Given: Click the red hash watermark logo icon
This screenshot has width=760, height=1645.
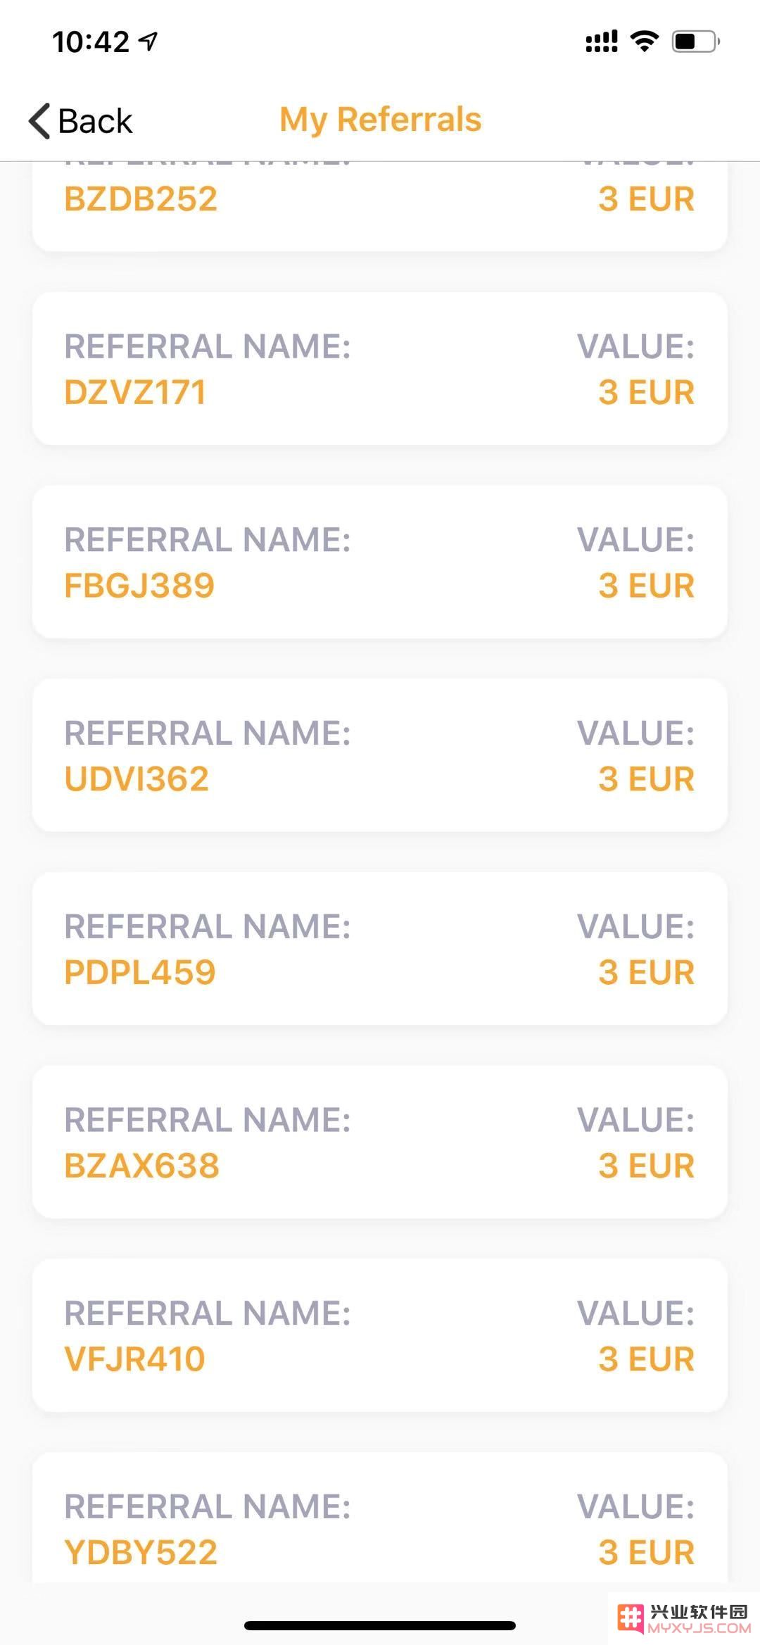Looking at the screenshot, I should 631,1618.
